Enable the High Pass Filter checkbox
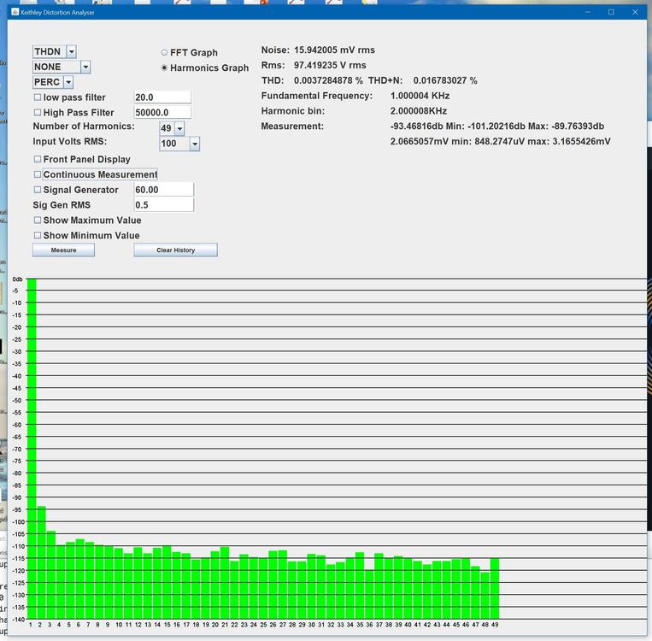The width and height of the screenshot is (652, 641). click(x=38, y=113)
